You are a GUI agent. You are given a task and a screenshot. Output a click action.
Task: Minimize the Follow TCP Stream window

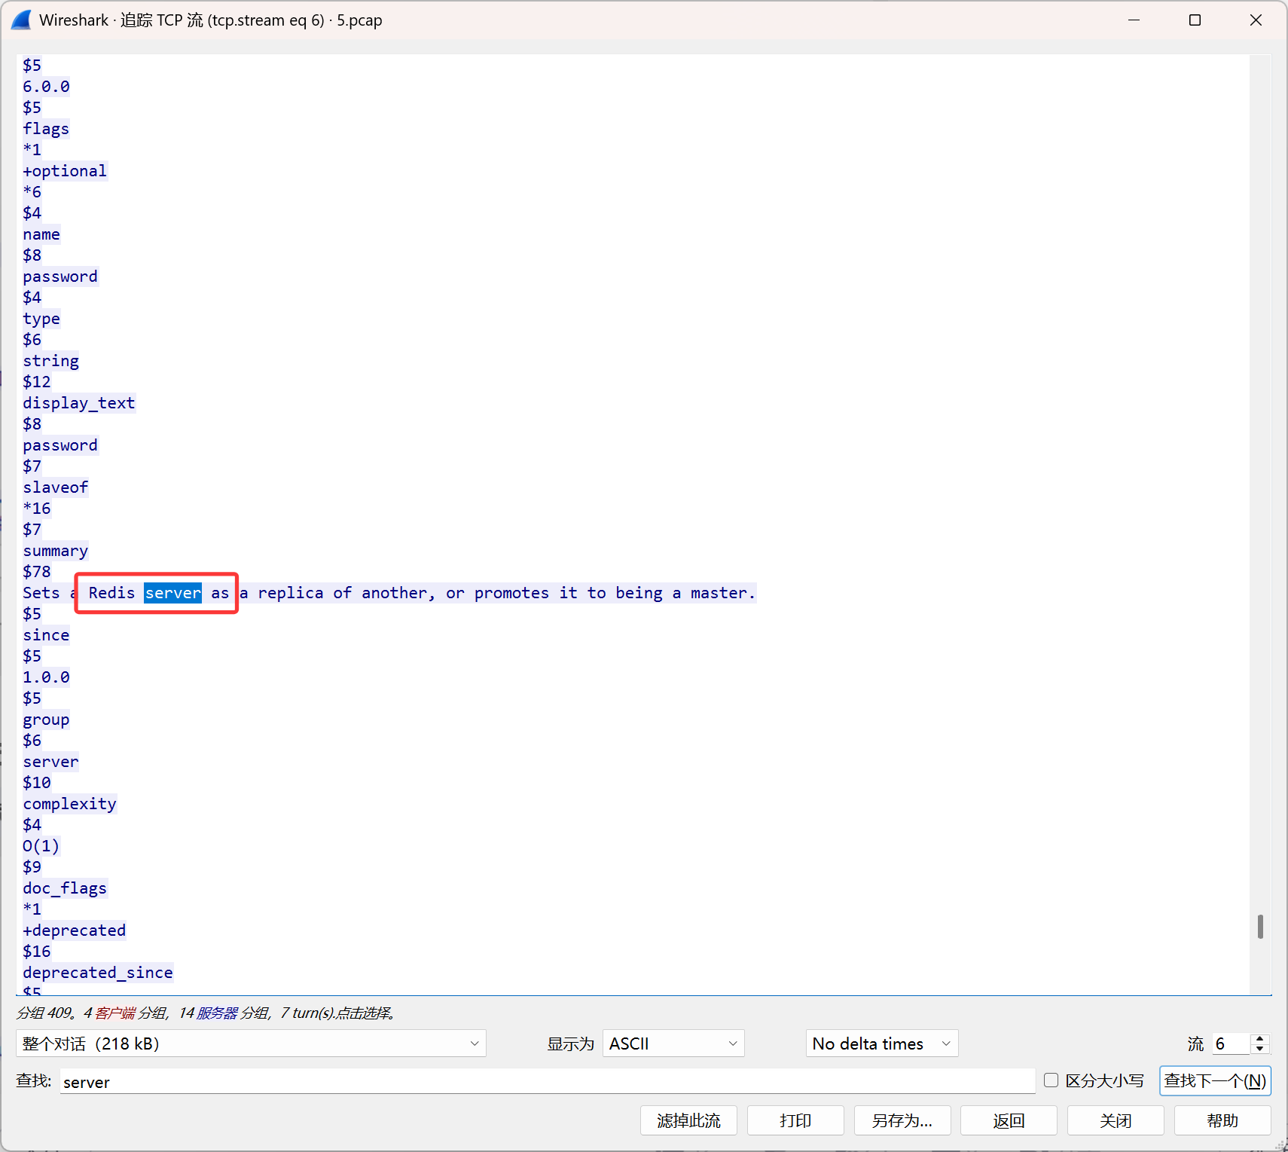click(1134, 20)
